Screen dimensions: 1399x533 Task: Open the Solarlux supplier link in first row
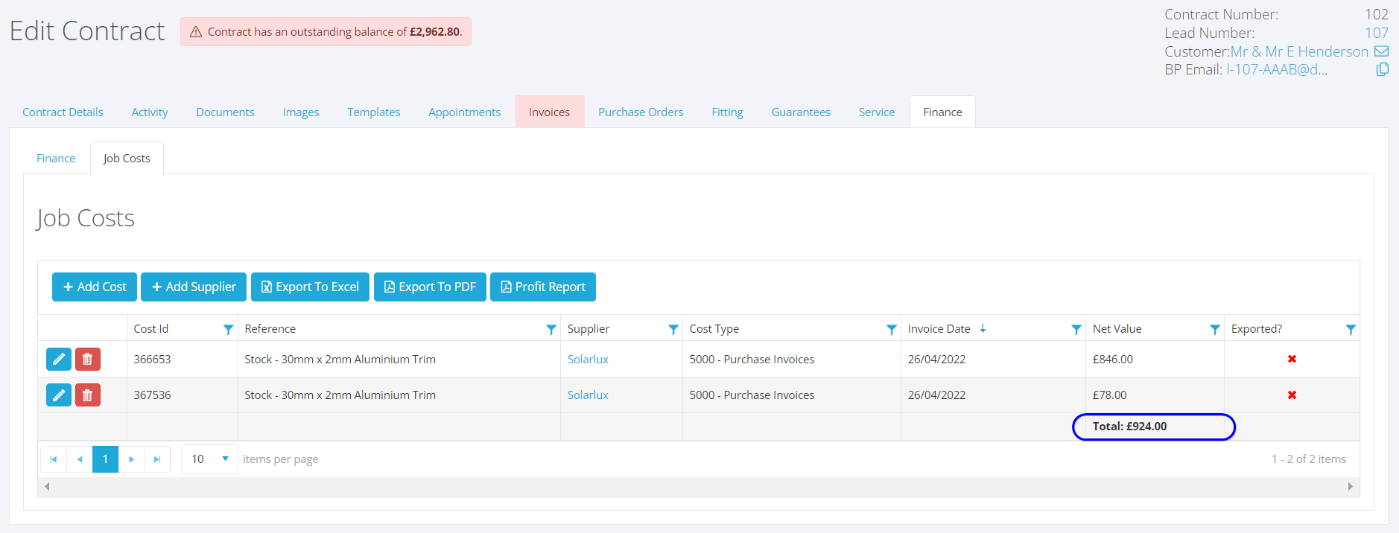(x=588, y=360)
